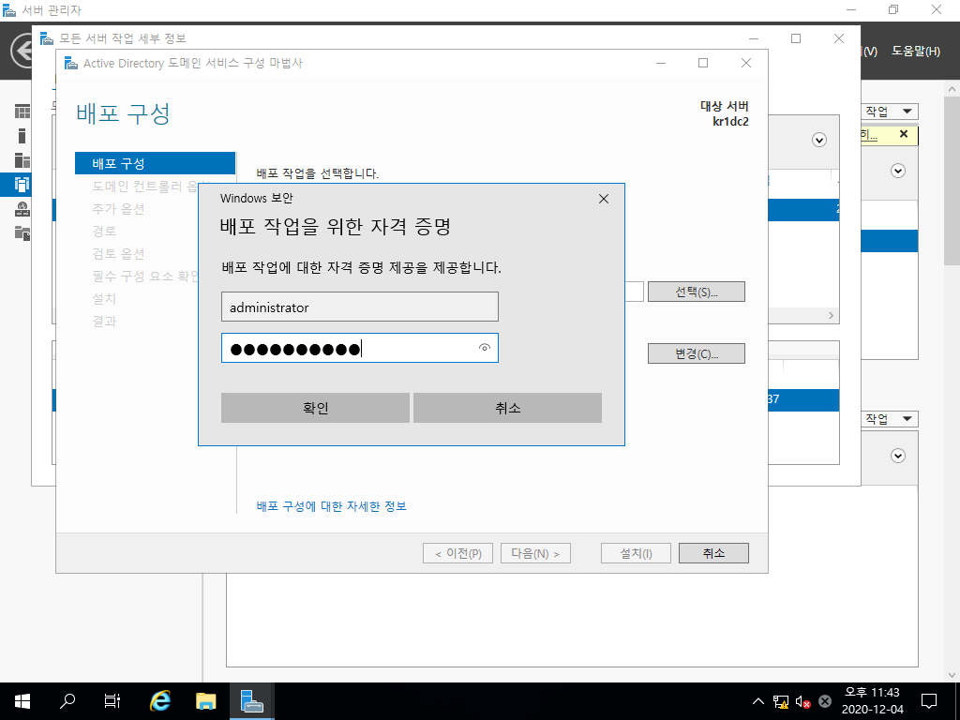The width and height of the screenshot is (960, 720).
Task: Collapse upper Server Manager panel with chevron
Action: (898, 171)
